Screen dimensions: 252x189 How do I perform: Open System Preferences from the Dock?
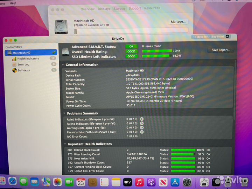[187, 182]
